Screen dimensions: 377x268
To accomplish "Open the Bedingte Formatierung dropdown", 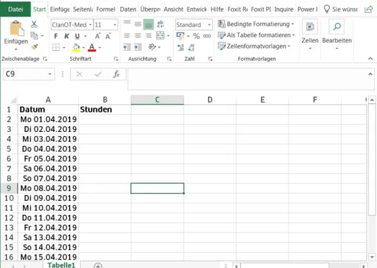I will tap(256, 24).
